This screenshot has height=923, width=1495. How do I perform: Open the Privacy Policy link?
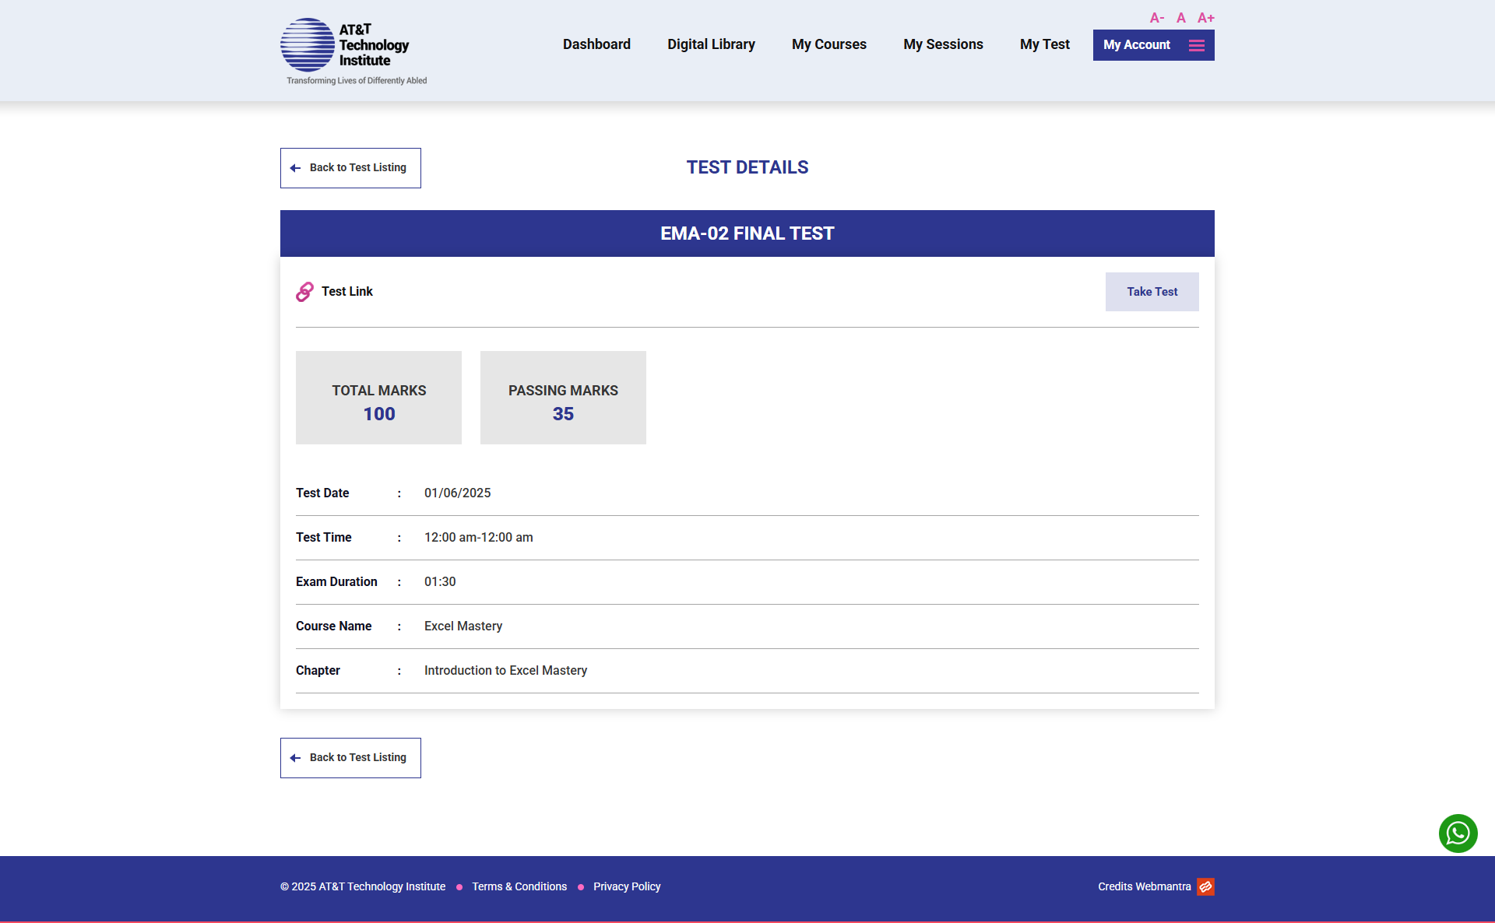pyautogui.click(x=626, y=886)
